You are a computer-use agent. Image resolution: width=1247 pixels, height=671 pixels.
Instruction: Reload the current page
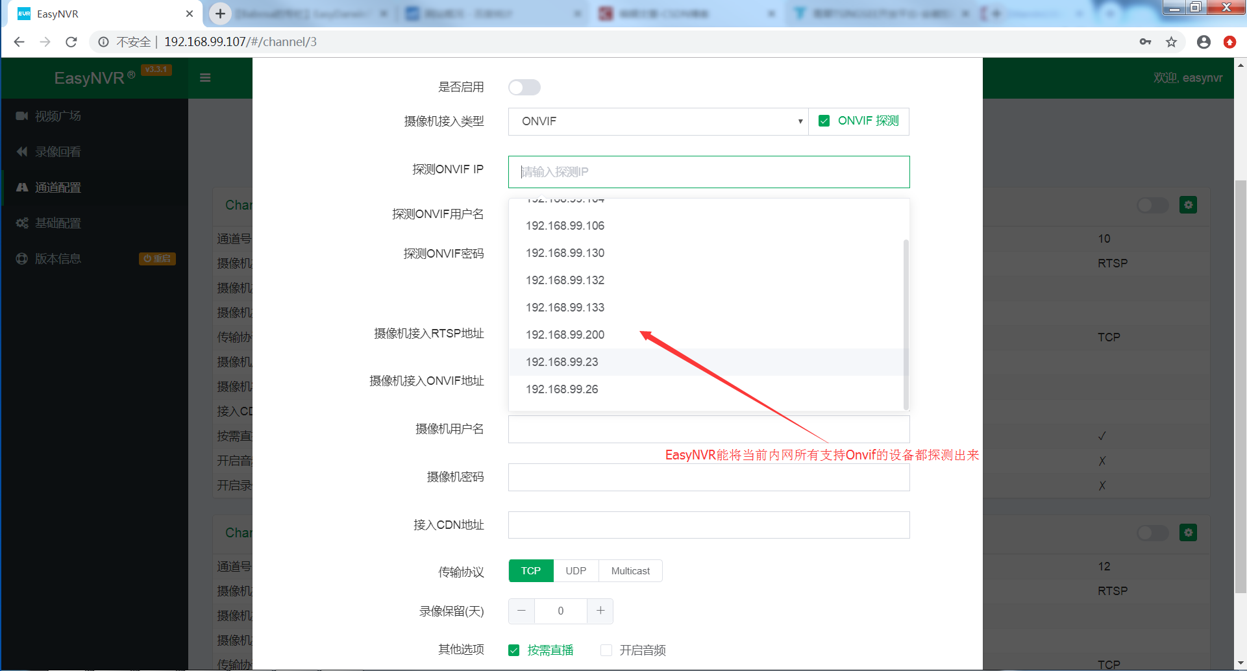pos(71,42)
